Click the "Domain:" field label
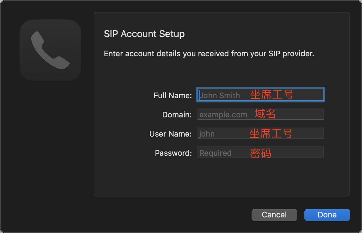Viewport: 362px width, 233px height. (177, 115)
